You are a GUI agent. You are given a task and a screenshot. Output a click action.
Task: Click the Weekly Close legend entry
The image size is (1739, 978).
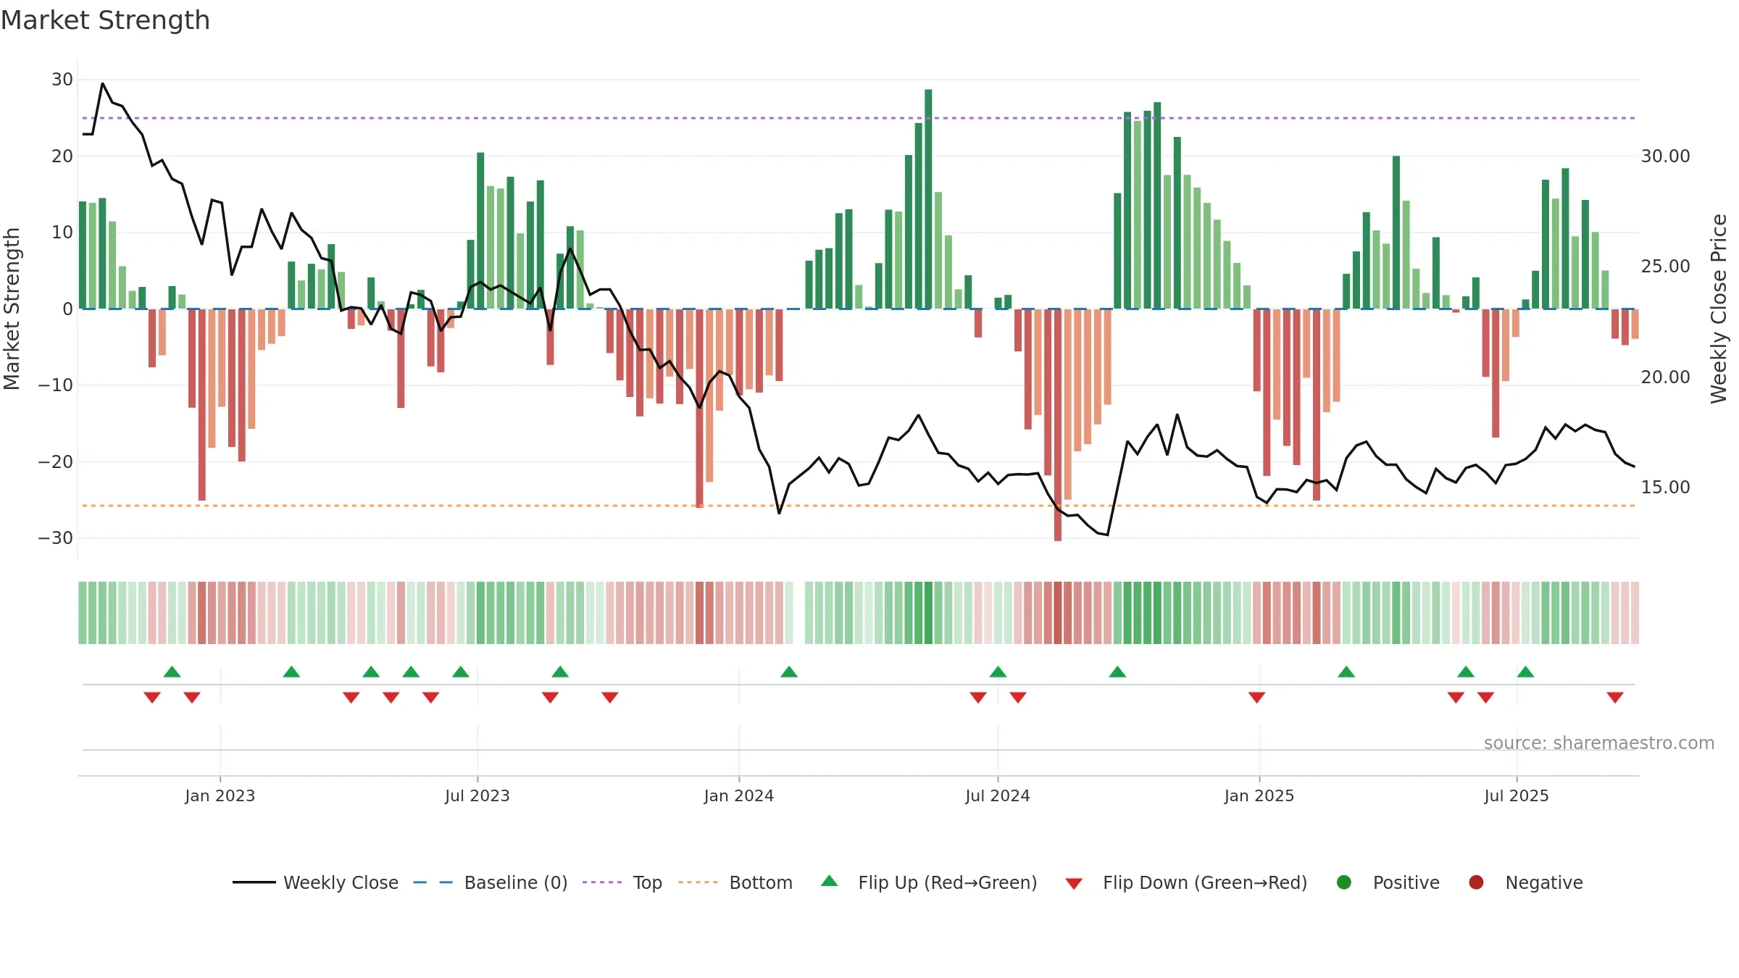[x=316, y=882]
